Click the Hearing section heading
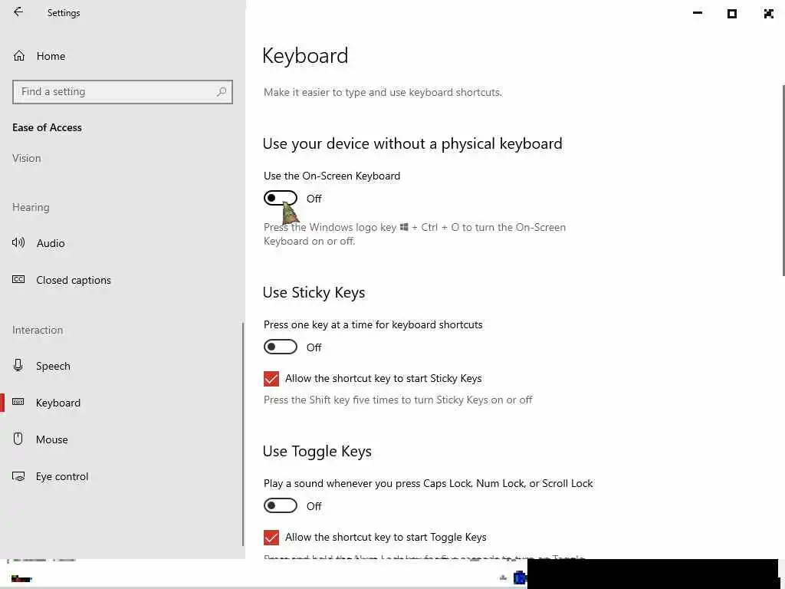 [31, 207]
